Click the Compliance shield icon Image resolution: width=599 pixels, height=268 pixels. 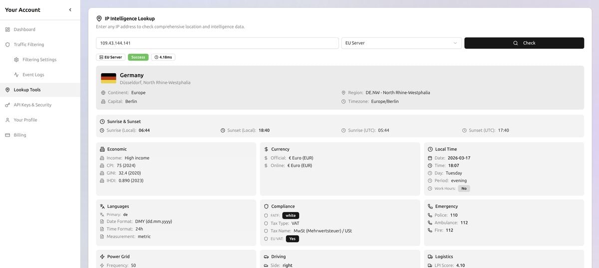coord(267,206)
